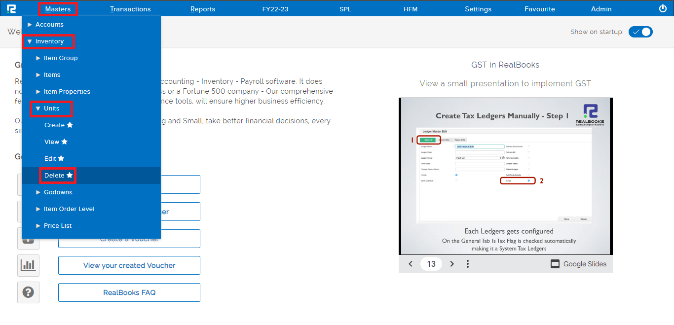The image size is (674, 325).
Task: Click the slide number 13 field
Action: [431, 264]
